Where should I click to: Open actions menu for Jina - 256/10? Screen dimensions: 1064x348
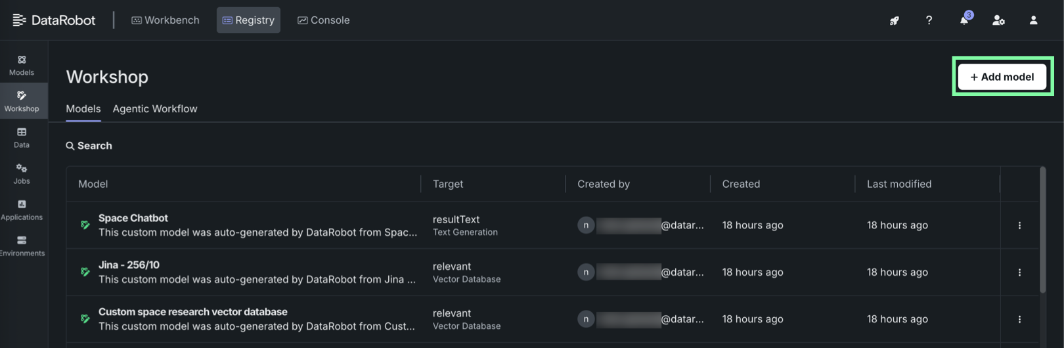(1019, 272)
